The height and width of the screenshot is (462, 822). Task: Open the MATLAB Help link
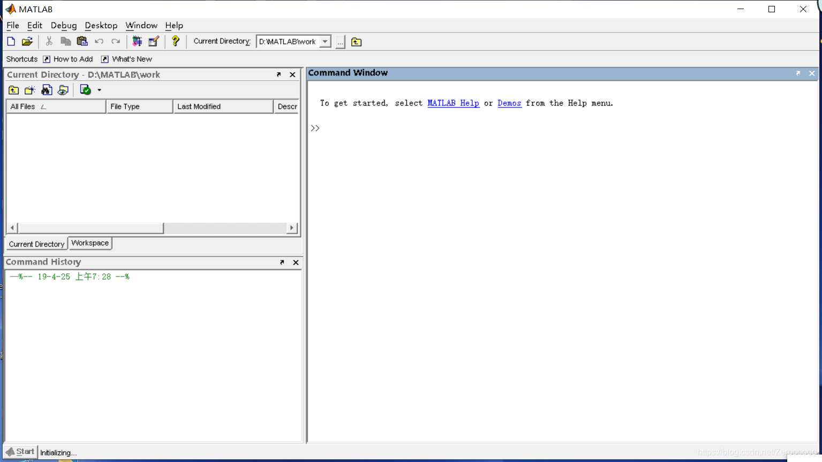tap(453, 103)
